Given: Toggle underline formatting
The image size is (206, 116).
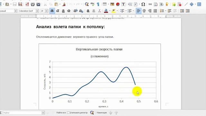Looking at the screenshot, I should 63,11.
